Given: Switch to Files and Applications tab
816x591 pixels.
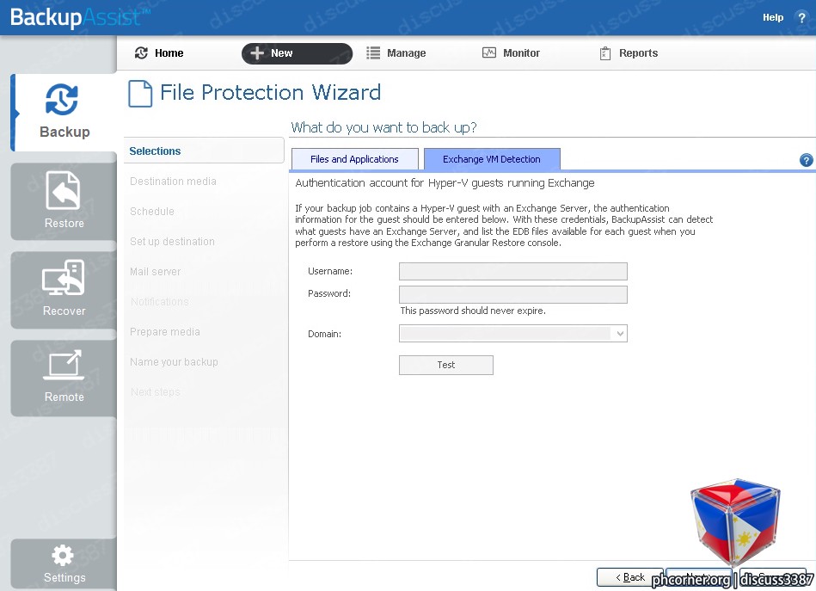Looking at the screenshot, I should 354,159.
